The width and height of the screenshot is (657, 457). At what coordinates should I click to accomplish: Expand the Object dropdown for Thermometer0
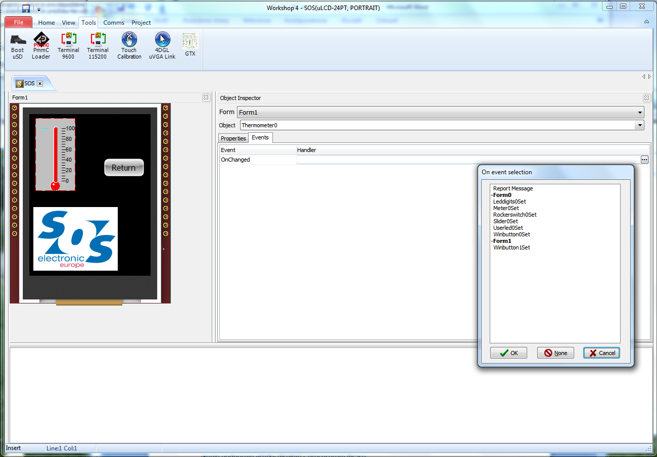(x=640, y=125)
